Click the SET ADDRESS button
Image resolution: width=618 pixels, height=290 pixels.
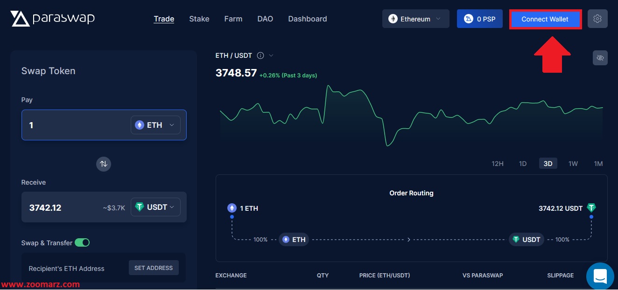coord(154,268)
